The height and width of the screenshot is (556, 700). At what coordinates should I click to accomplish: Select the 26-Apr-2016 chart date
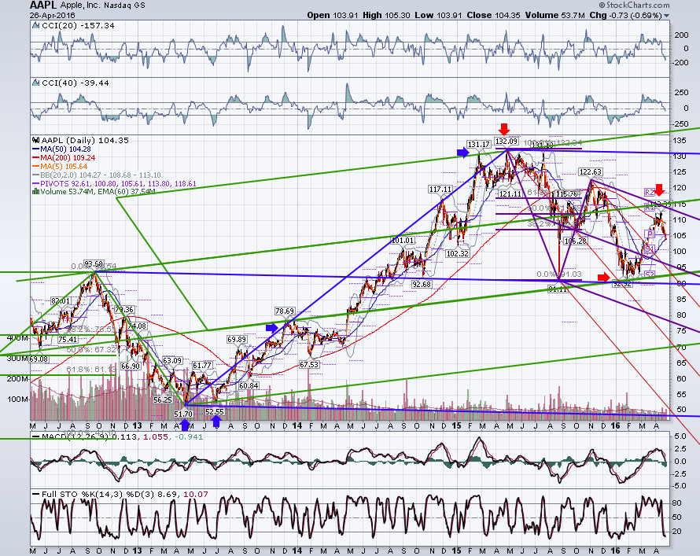[x=50, y=15]
